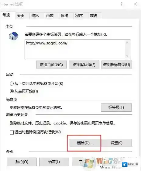Switch to the 内容 tab

[50, 16]
